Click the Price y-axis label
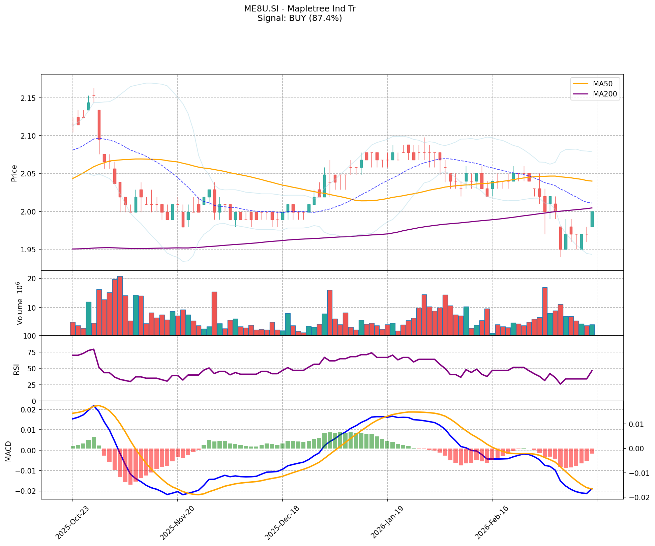The image size is (655, 546). point(14,173)
